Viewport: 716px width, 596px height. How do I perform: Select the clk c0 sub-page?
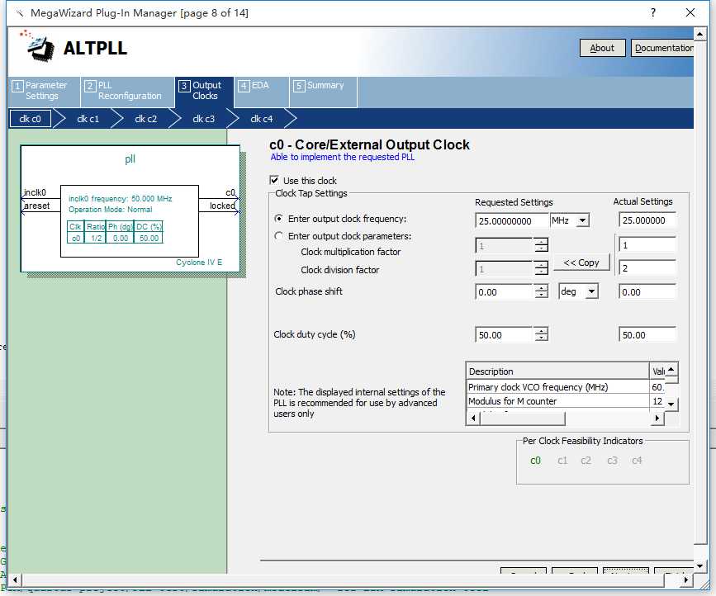tap(30, 119)
